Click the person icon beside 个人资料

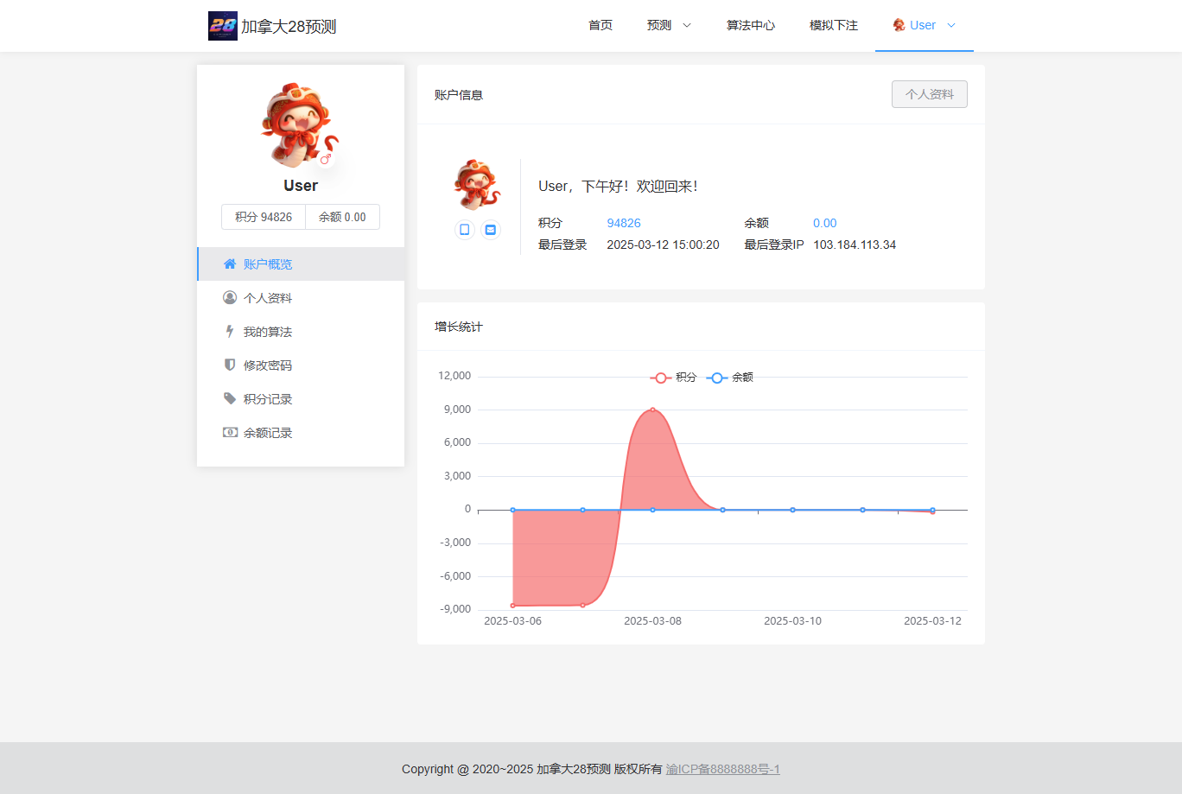(x=230, y=297)
